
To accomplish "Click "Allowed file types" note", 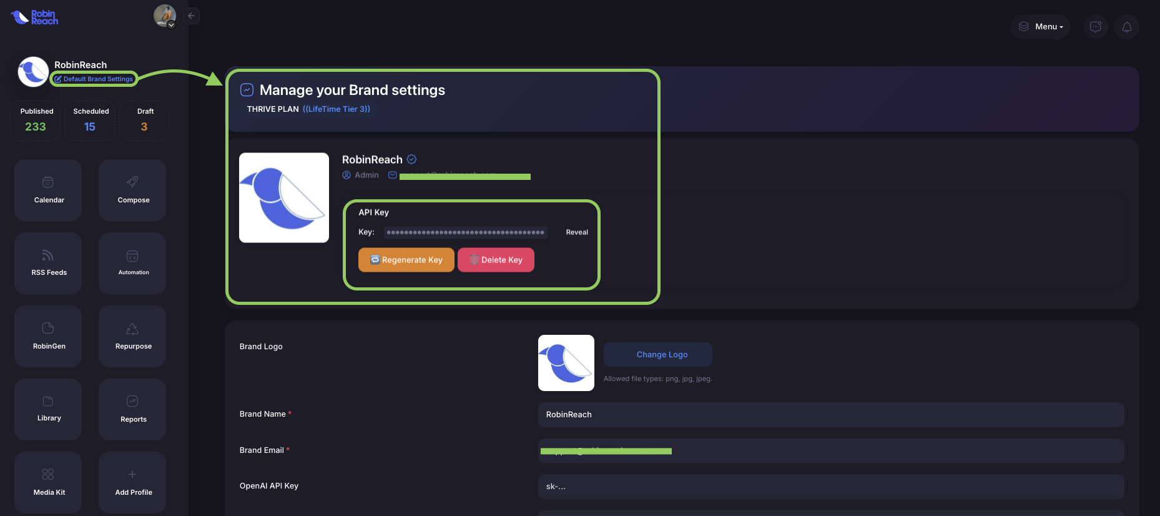I will [658, 379].
